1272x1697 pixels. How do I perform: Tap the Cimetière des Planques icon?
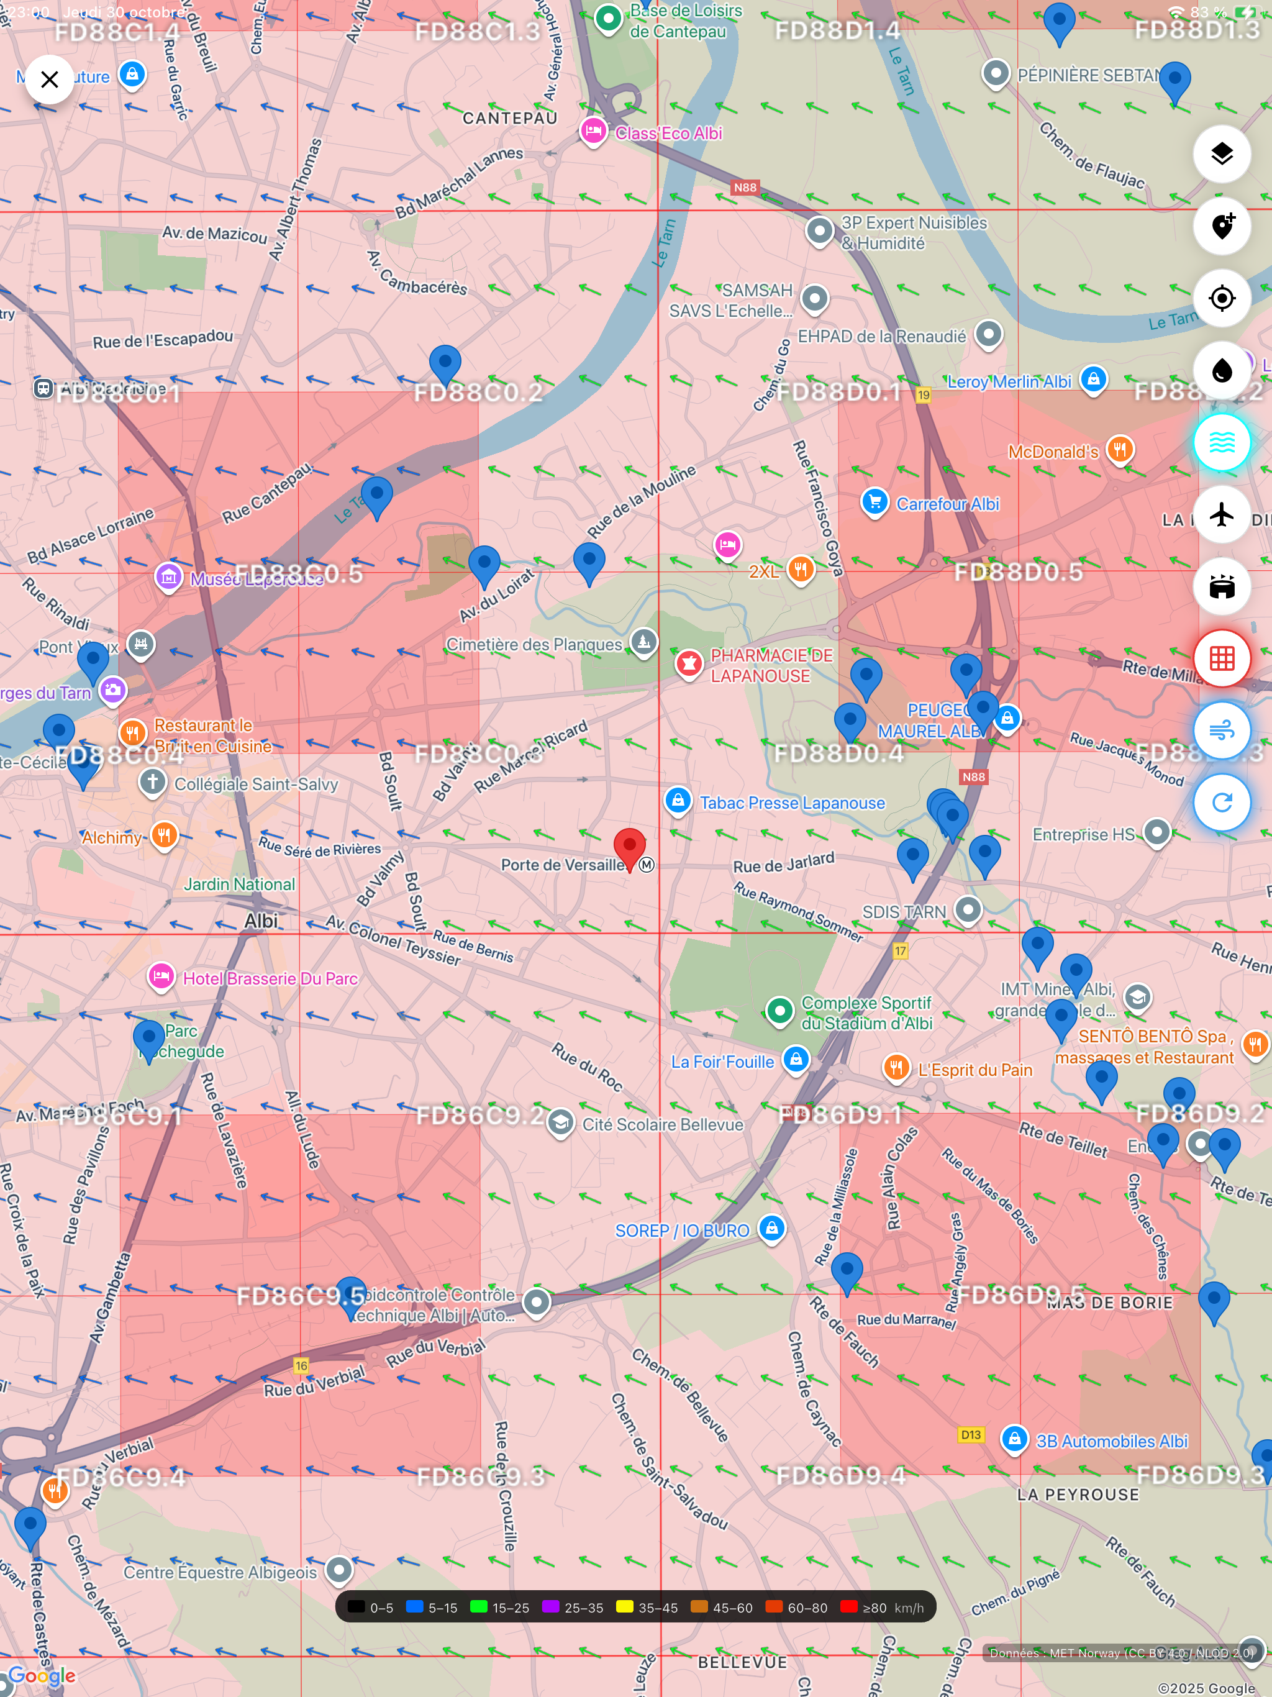643,642
